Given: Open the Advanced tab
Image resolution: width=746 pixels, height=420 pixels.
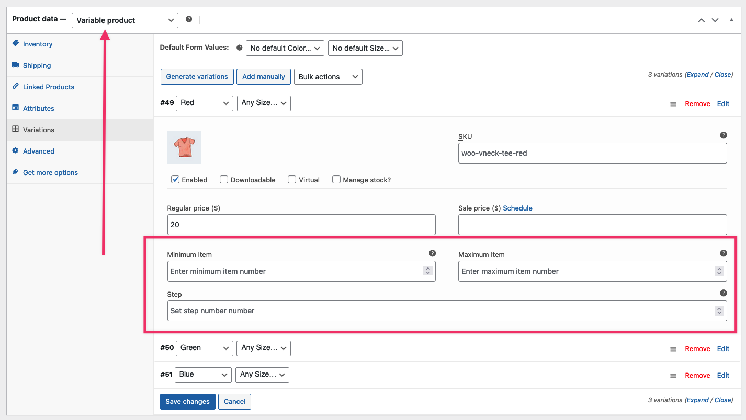Looking at the screenshot, I should click(x=80, y=151).
